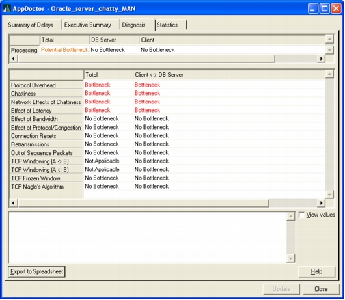Click the Client <-> DB Server column header
Screen dimensions: 345x300
(159, 75)
